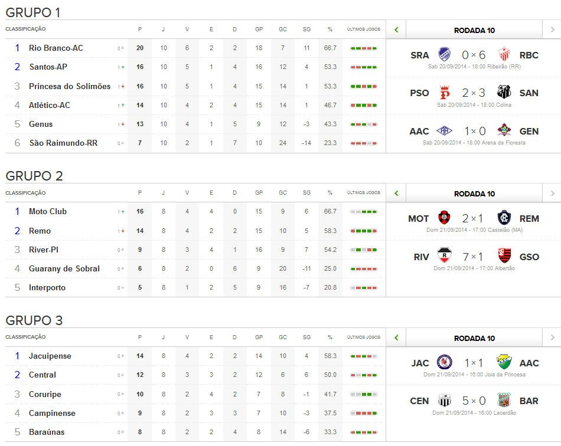
Task: Click the RBC team crest icon
Action: pyautogui.click(x=504, y=55)
